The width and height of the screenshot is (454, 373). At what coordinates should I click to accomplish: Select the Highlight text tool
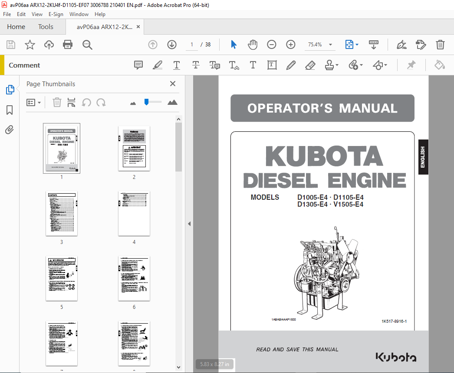(158, 65)
